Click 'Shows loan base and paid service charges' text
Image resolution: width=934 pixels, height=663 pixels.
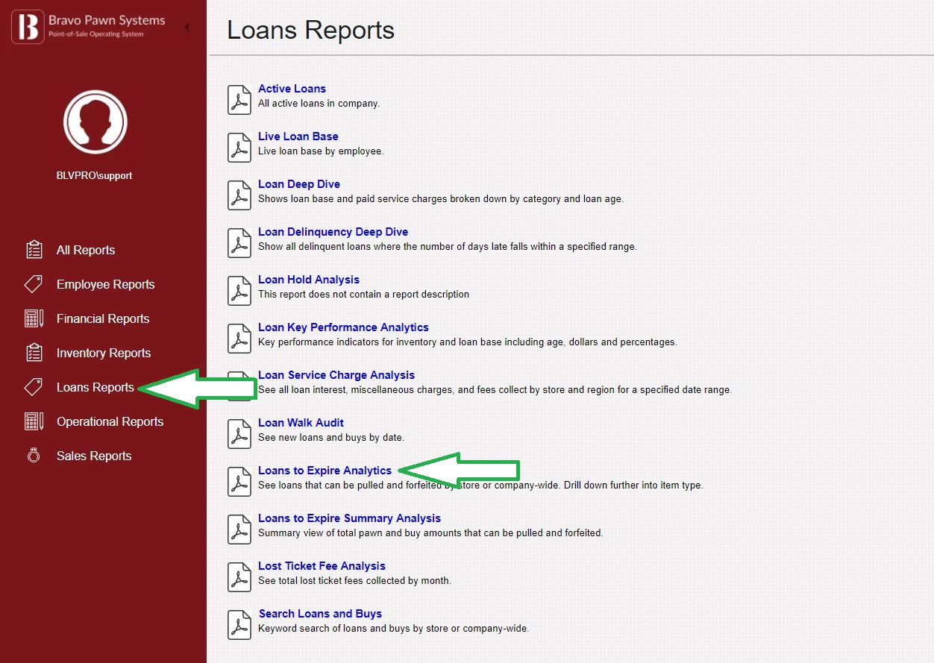point(441,199)
